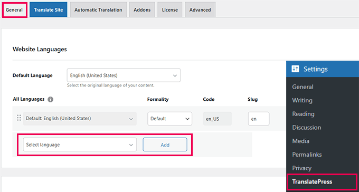Click the Website Languages heading

pos(40,49)
